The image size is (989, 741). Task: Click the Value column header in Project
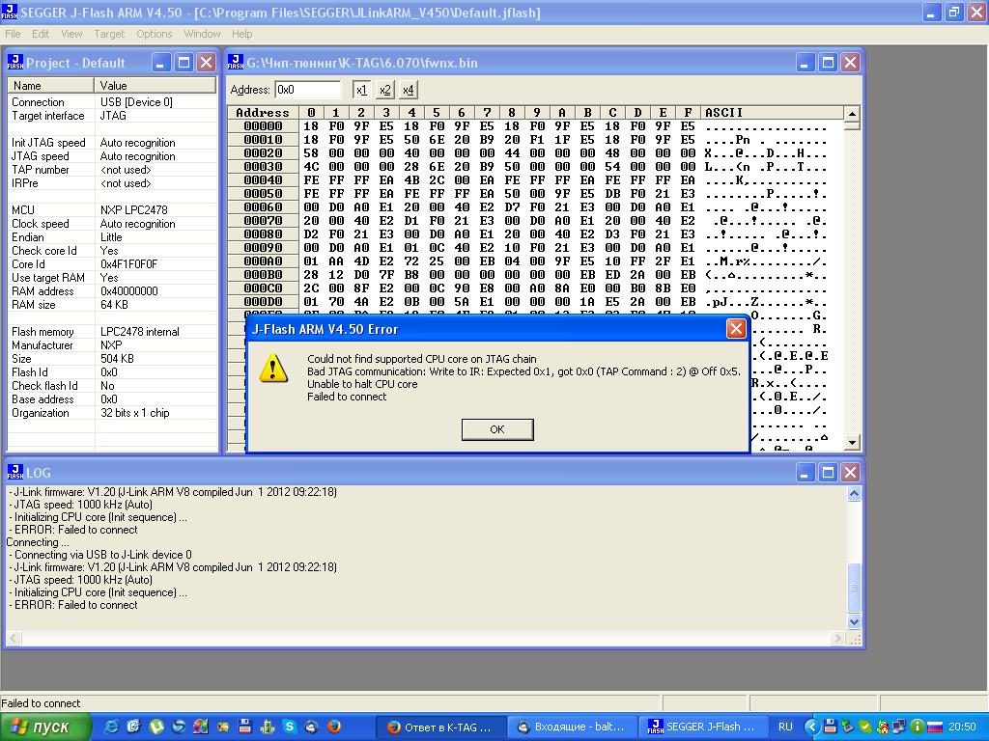[155, 86]
